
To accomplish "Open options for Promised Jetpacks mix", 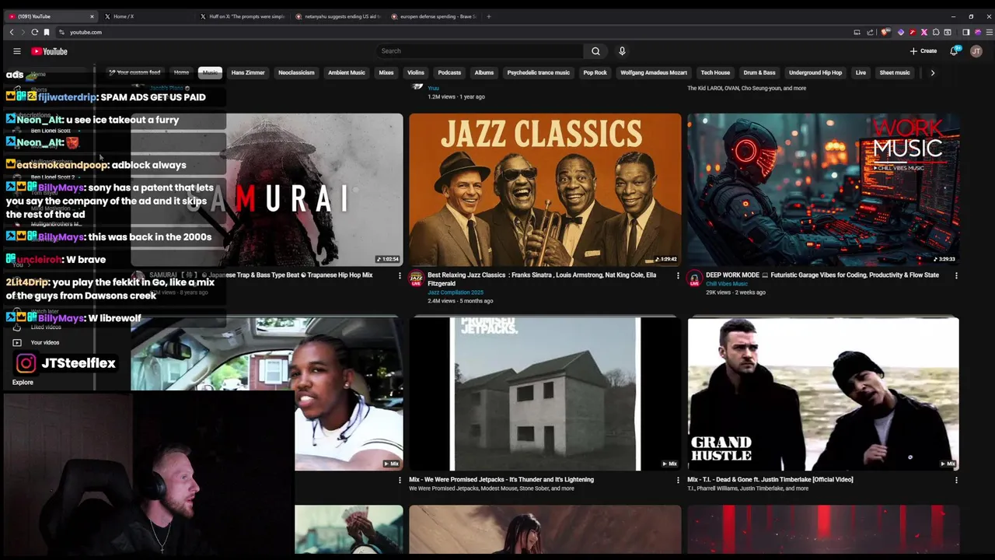I will 678,480.
